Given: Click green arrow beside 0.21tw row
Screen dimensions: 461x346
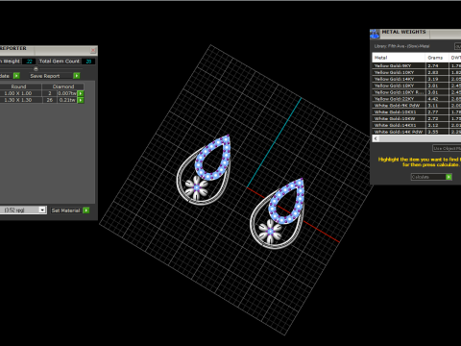Looking at the screenshot, I should pyautogui.click(x=81, y=100).
